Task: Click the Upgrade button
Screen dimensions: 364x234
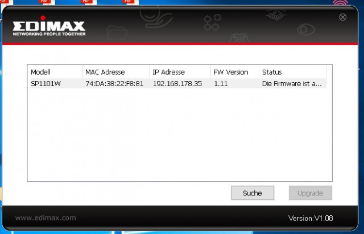Action: [x=311, y=193]
